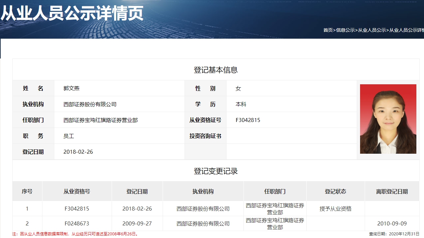Click the 登记变更记录 section heading
Viewport: 424px width, 238px height.
[x=216, y=171]
